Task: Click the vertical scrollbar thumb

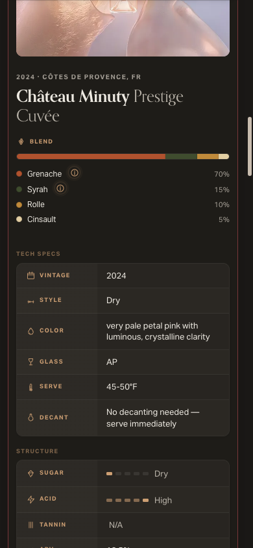Action: click(x=250, y=147)
